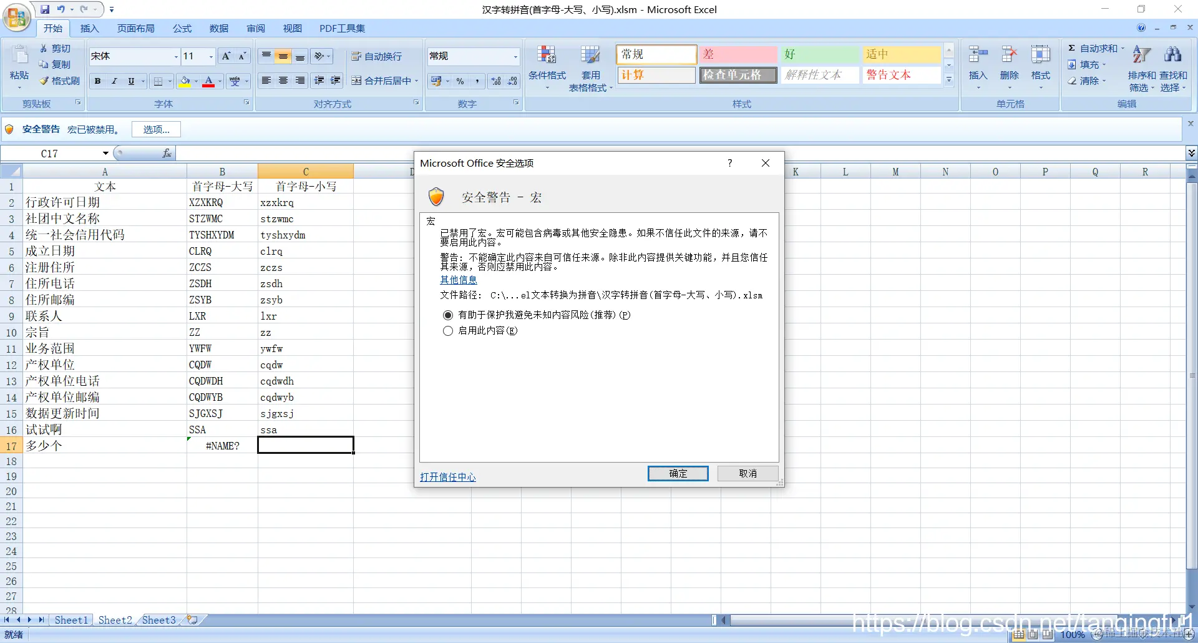Apply the Neutral cell style
Screen dimensions: 1198x643
pos(902,54)
